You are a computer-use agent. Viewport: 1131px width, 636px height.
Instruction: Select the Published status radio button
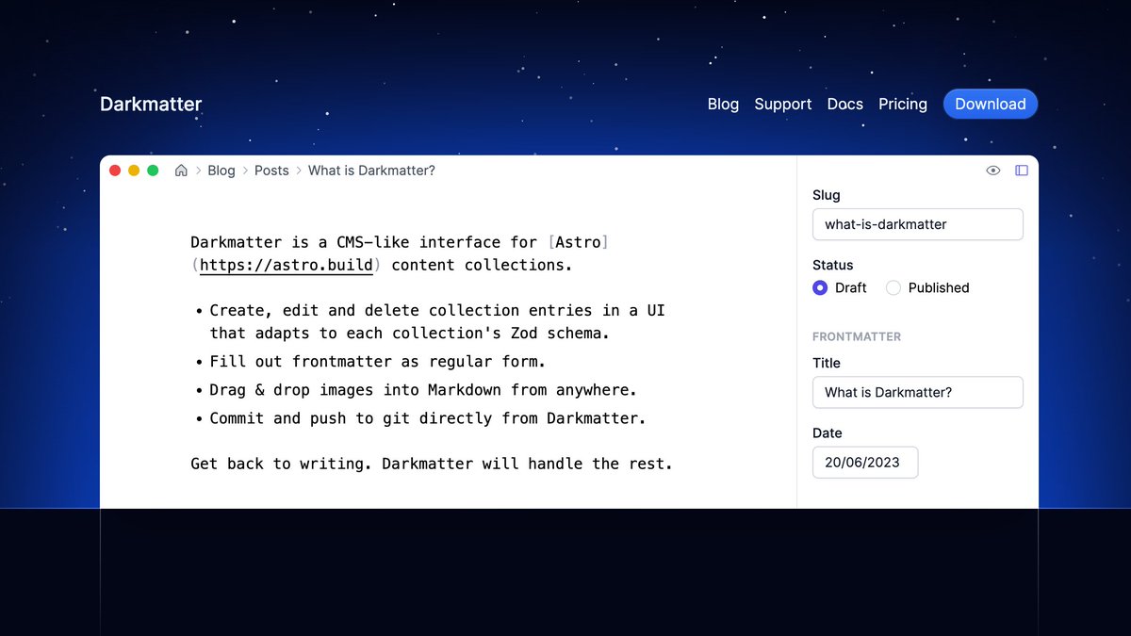coord(893,287)
